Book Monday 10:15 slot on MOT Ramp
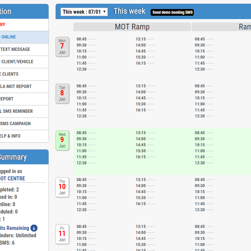 point(86,51)
